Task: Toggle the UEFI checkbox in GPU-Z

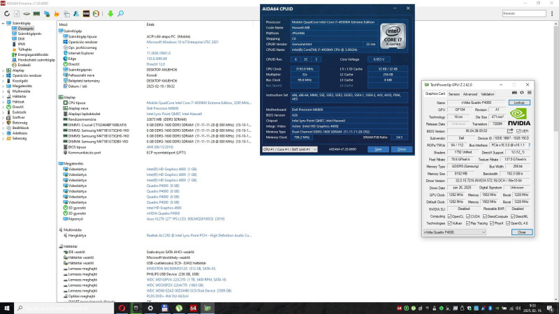Action: point(518,131)
